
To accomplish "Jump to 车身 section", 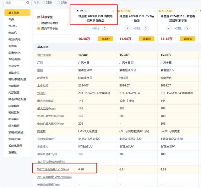I will point(11,19).
